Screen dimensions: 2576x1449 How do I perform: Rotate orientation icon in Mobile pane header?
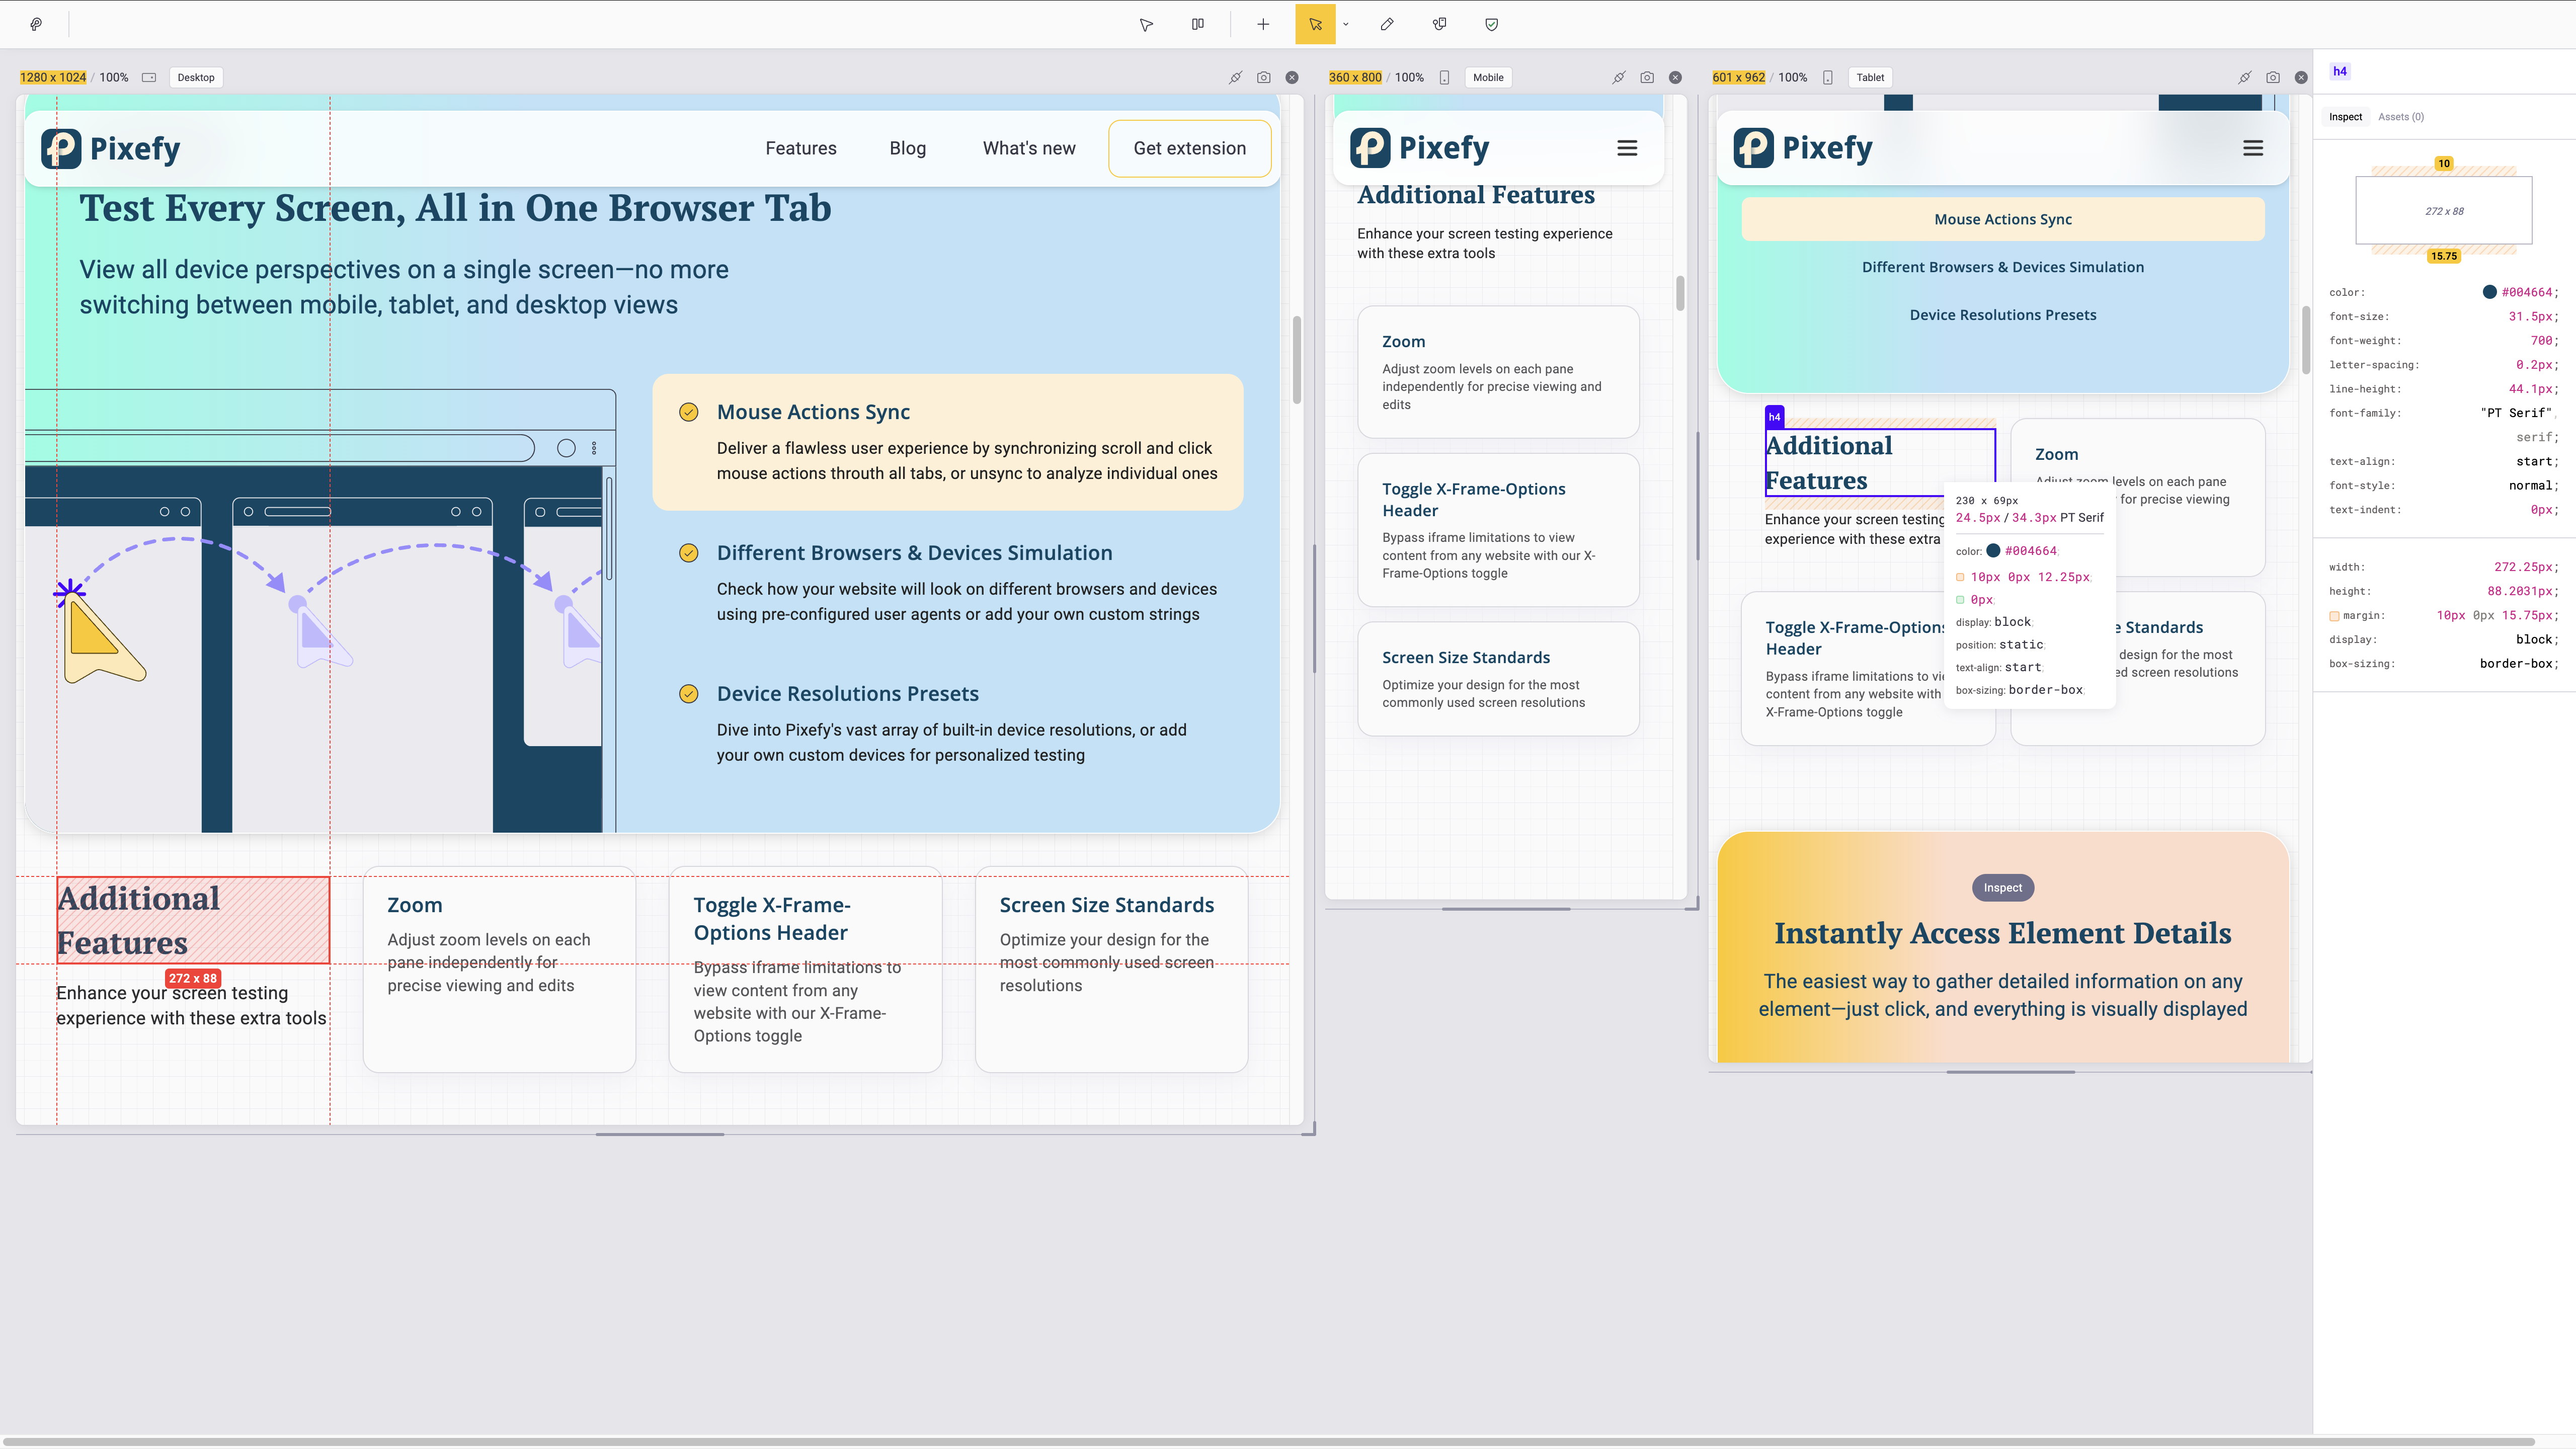coord(1444,77)
